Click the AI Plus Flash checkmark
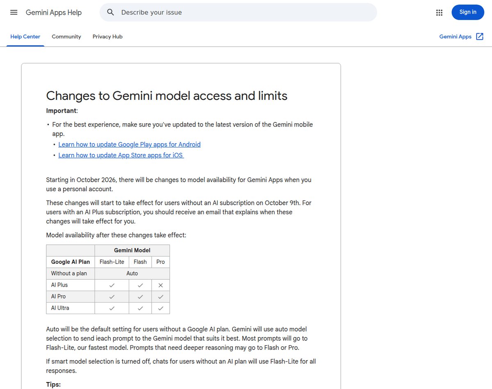The image size is (492, 389). pyautogui.click(x=140, y=285)
